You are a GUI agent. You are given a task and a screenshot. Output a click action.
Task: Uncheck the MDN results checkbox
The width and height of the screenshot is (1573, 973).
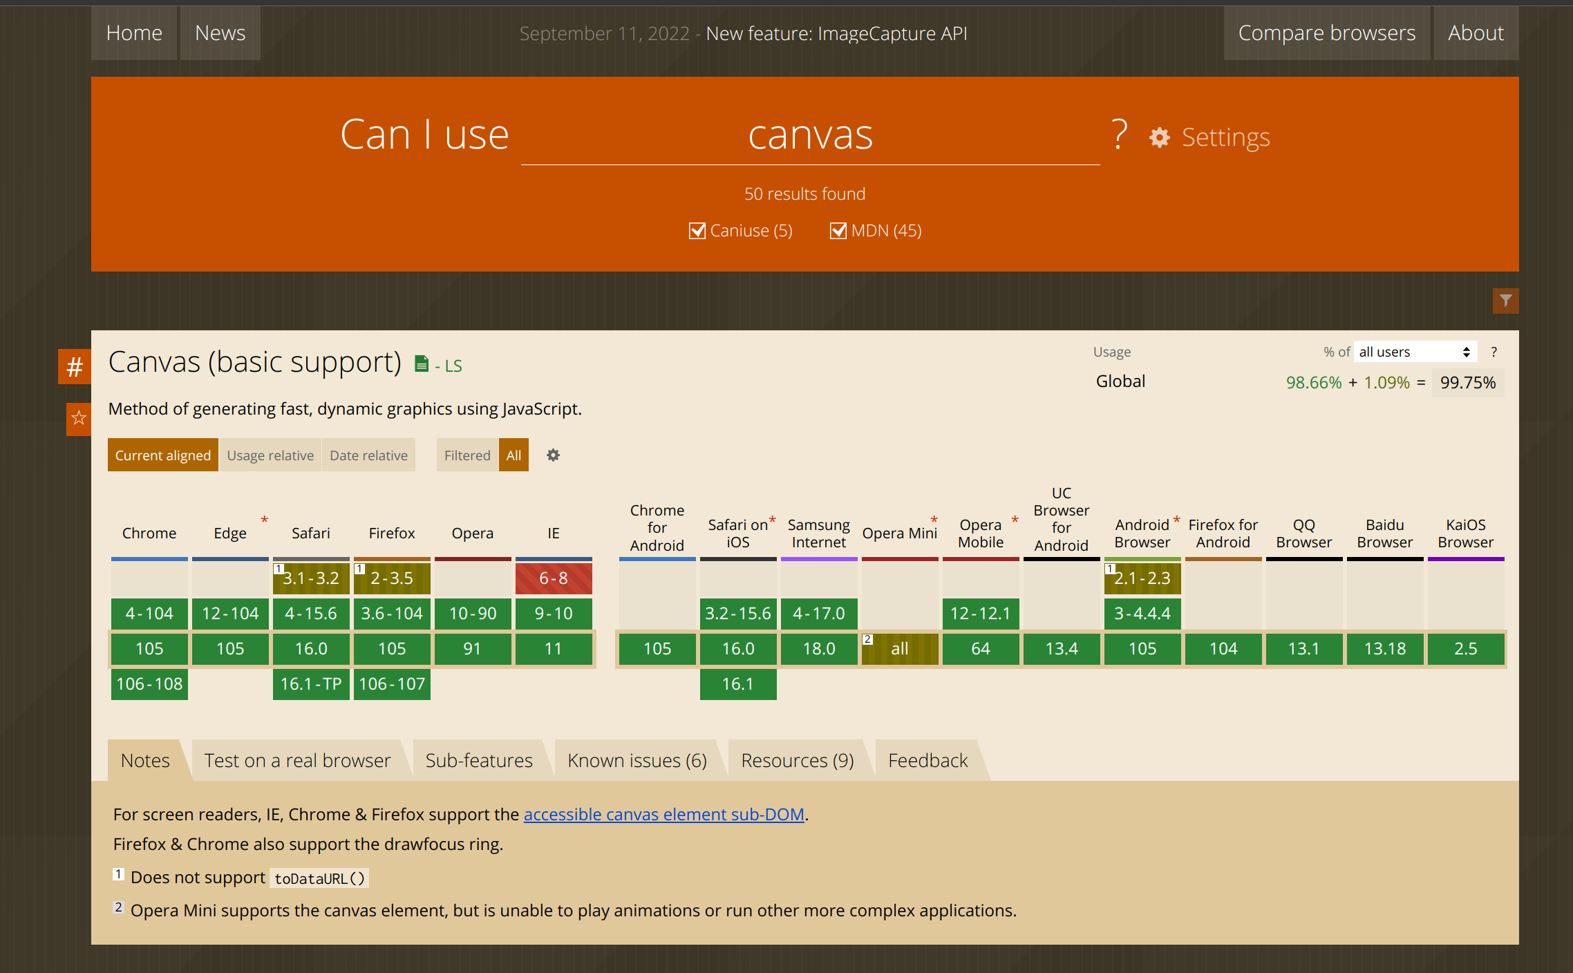[838, 231]
